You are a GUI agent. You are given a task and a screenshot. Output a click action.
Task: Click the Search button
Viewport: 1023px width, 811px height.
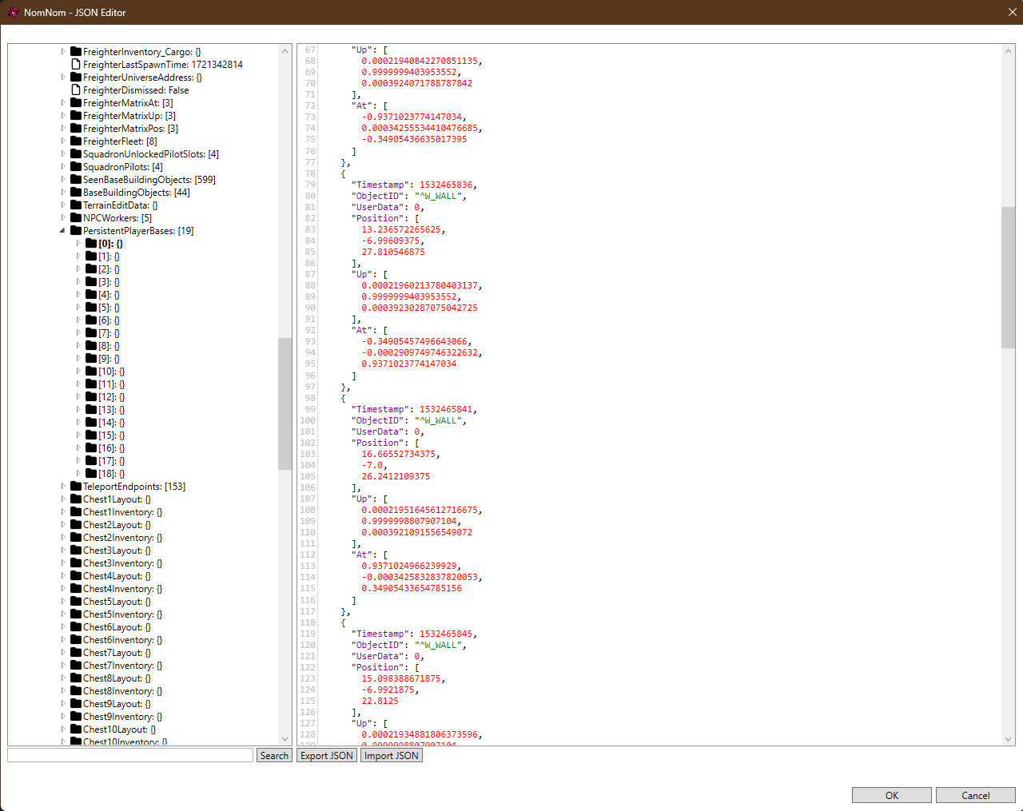(274, 756)
